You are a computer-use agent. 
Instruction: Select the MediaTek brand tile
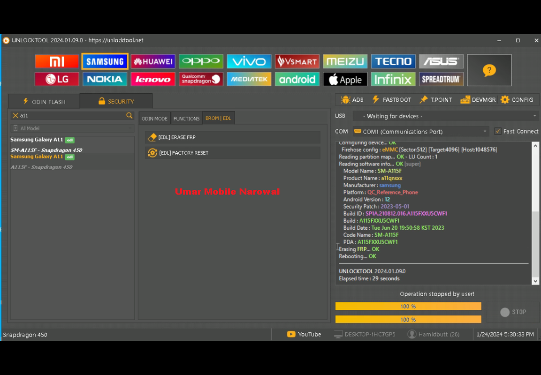pyautogui.click(x=249, y=79)
